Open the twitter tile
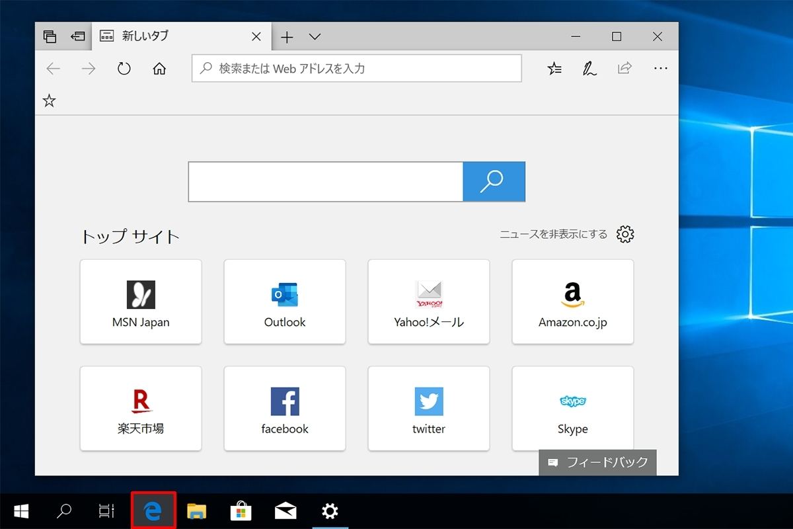 click(429, 409)
